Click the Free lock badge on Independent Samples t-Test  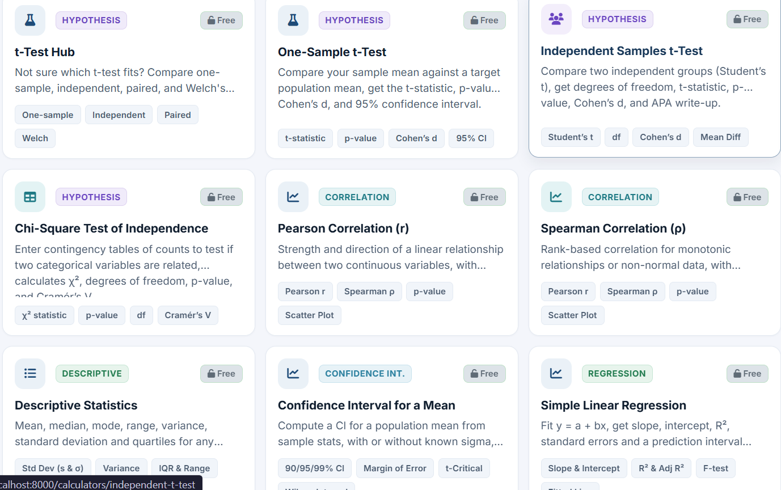point(748,19)
